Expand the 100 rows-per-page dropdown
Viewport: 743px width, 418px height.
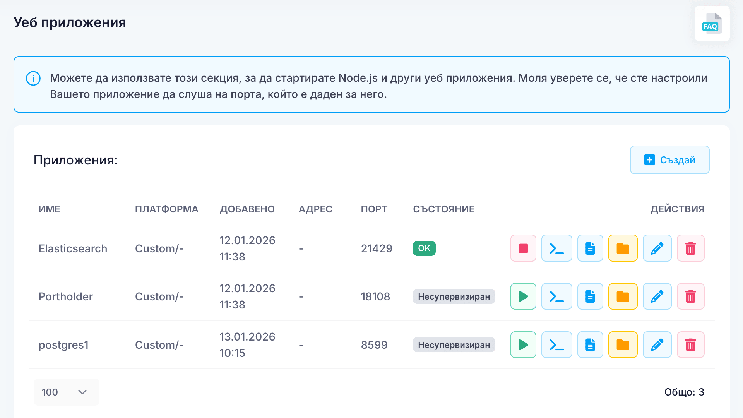tap(66, 392)
